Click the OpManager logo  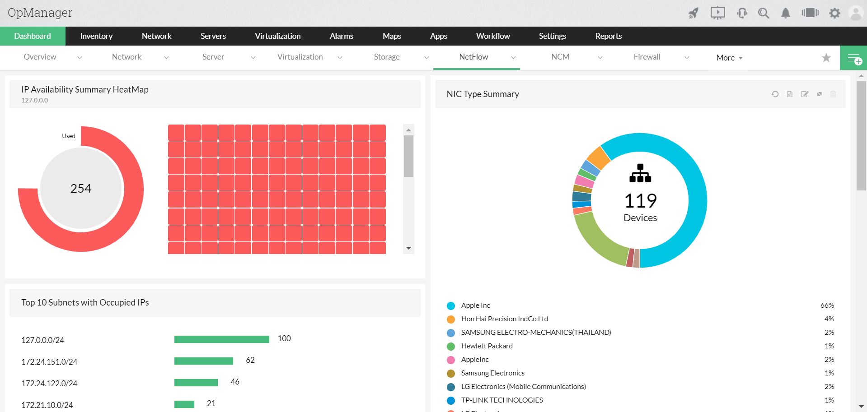(40, 13)
